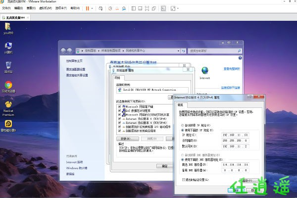
Task: Open the 虚拟机(M) menu
Action: pos(46,8)
